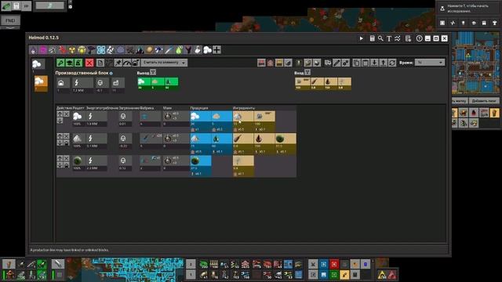Open the factory cell in first recipe row
The image size is (502, 282).
(150, 117)
